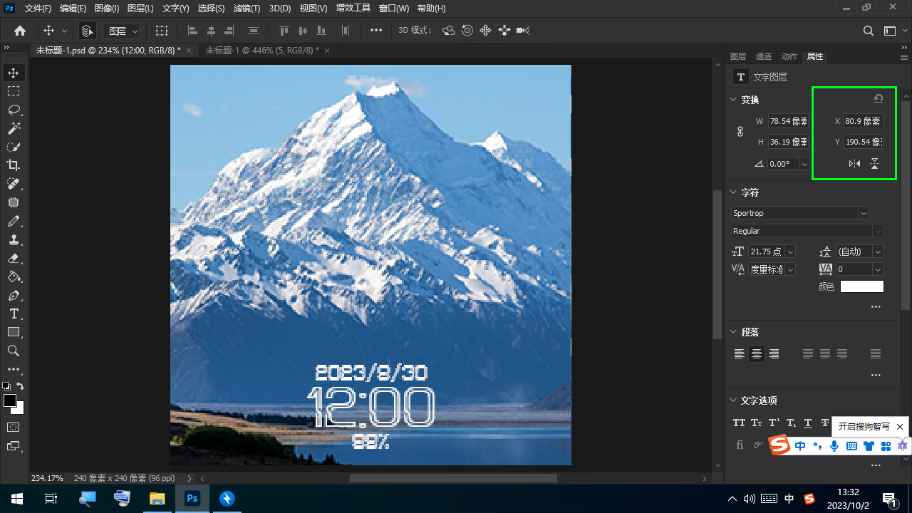Click the flip horizontal icon in 变换

(854, 164)
